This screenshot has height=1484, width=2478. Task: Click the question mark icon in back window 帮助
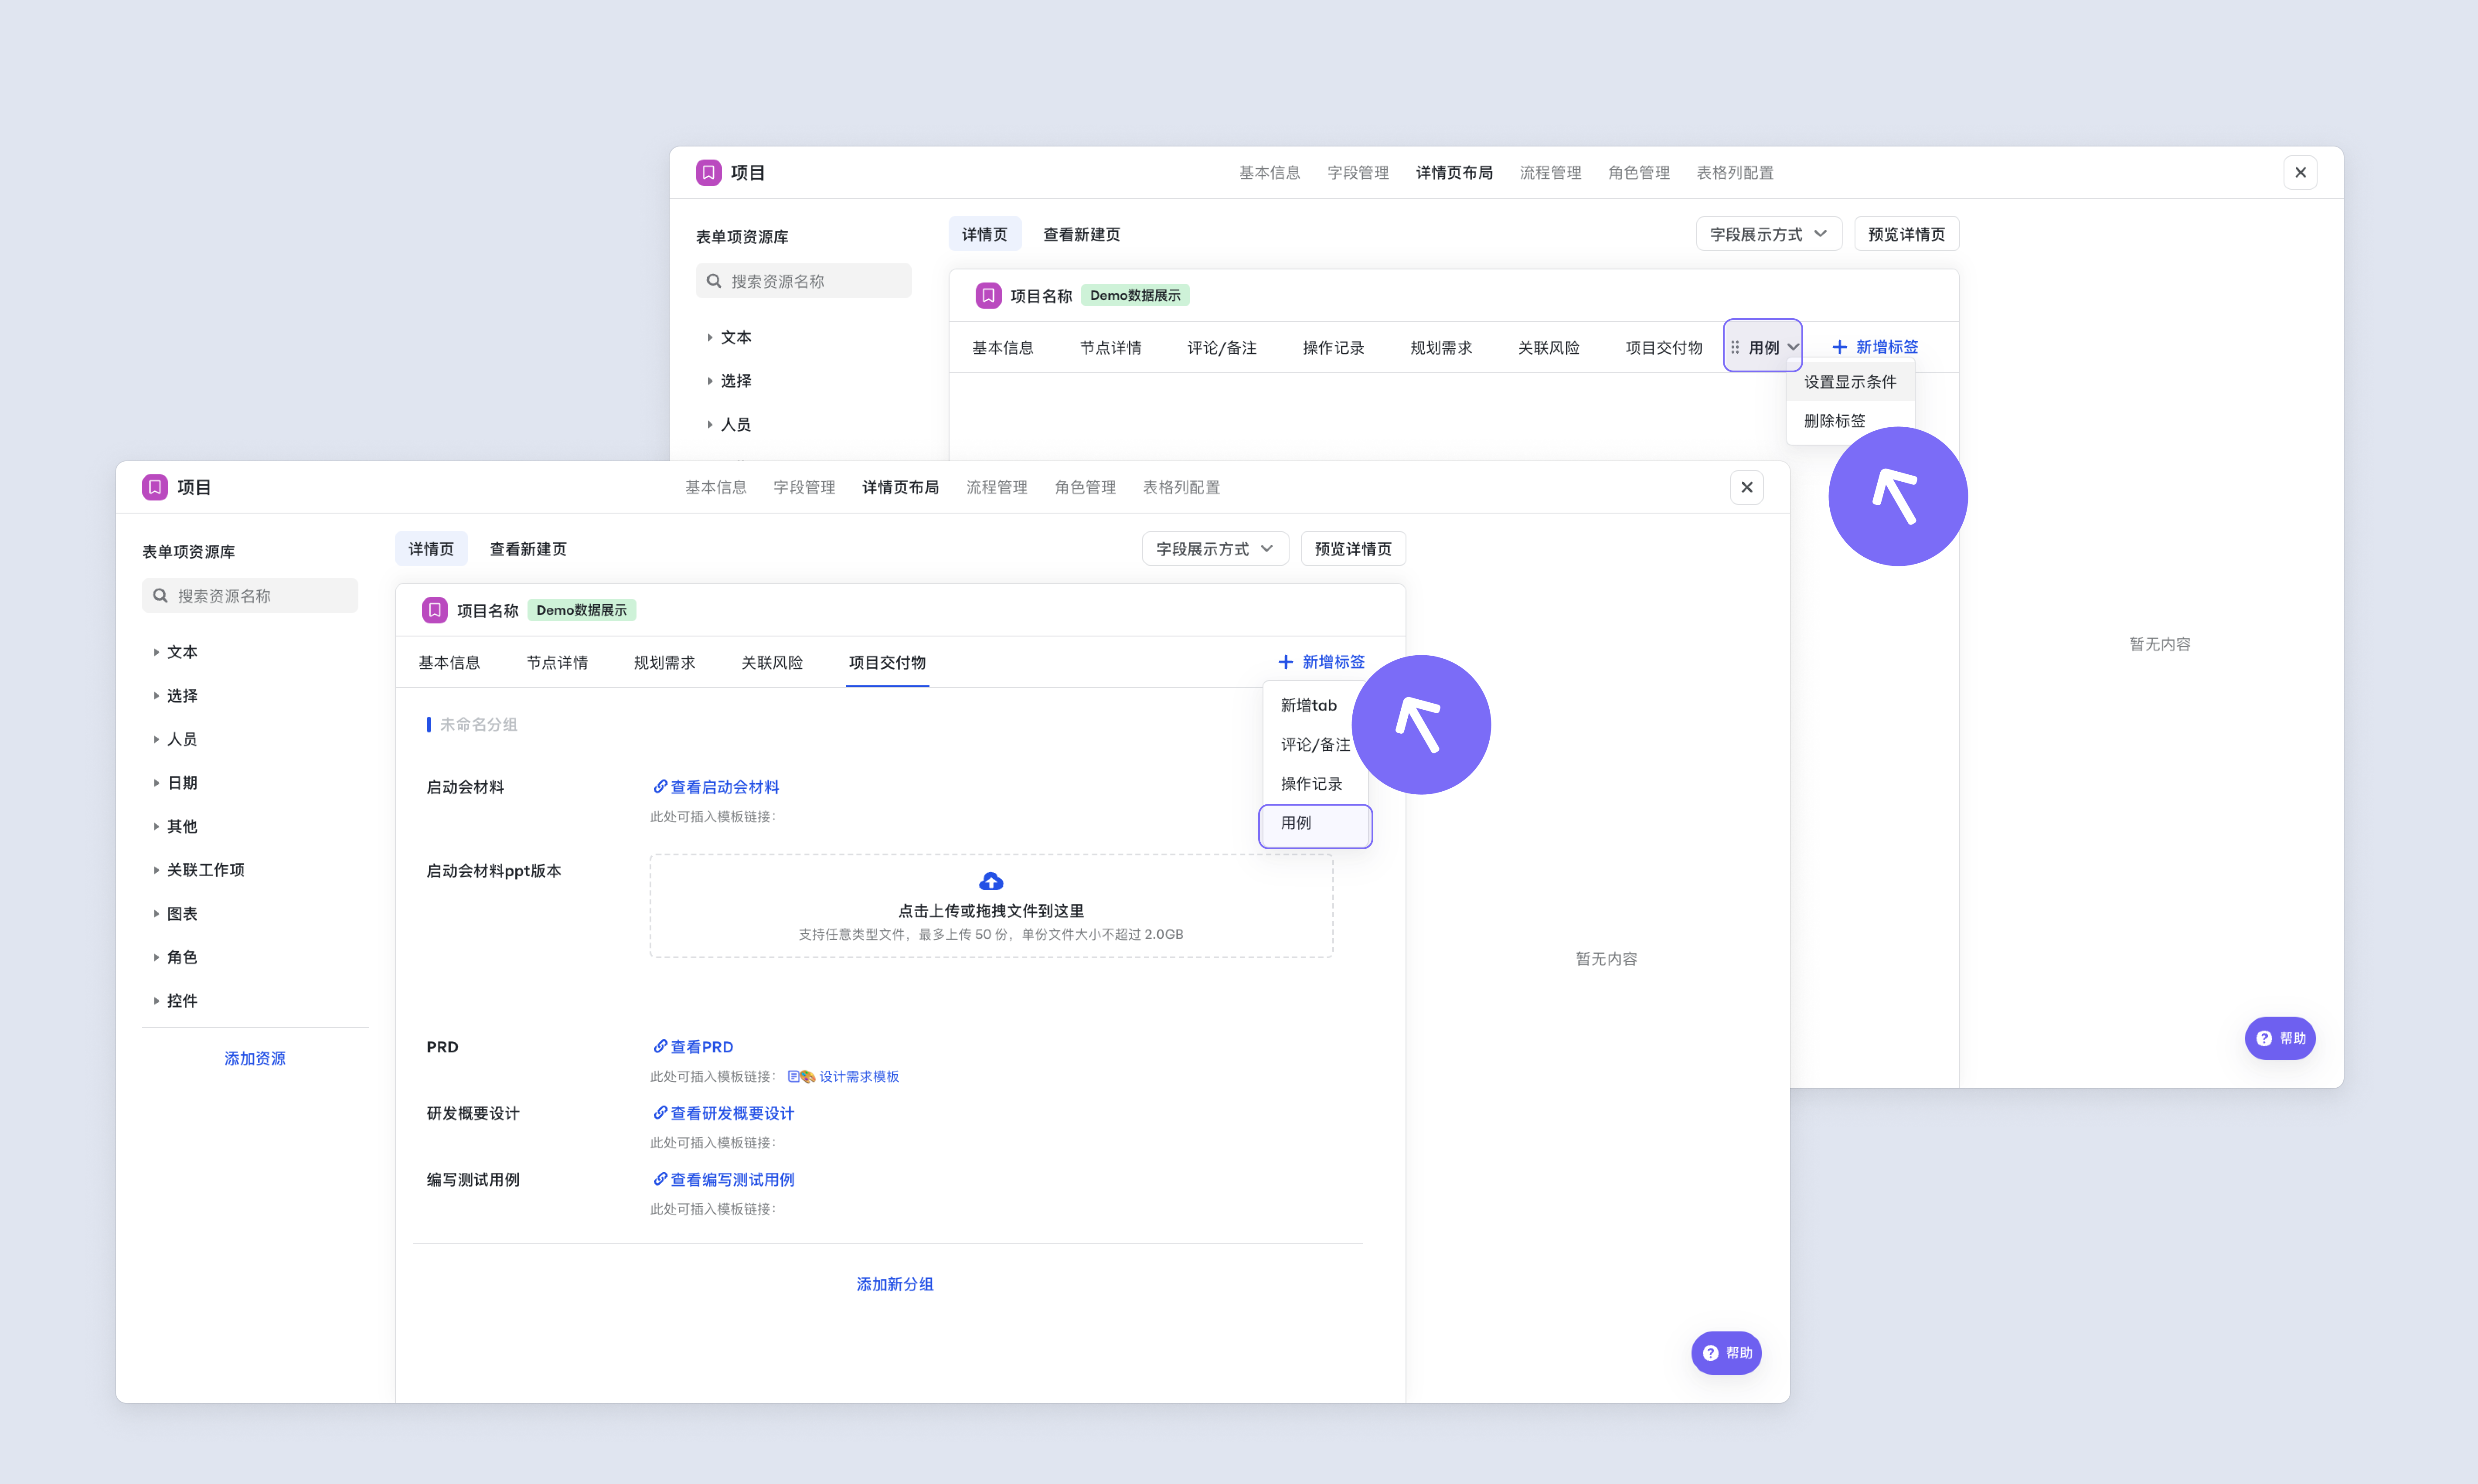coord(2265,1038)
